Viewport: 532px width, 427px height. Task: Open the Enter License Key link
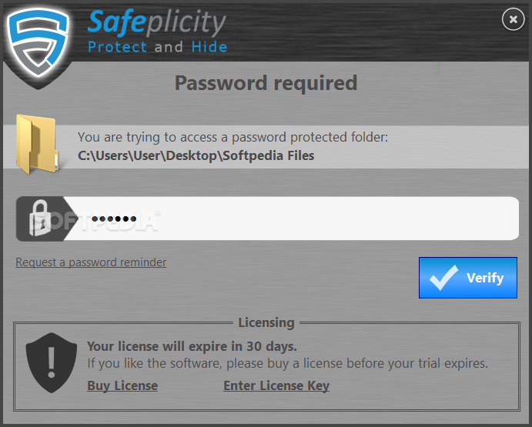[x=276, y=386]
